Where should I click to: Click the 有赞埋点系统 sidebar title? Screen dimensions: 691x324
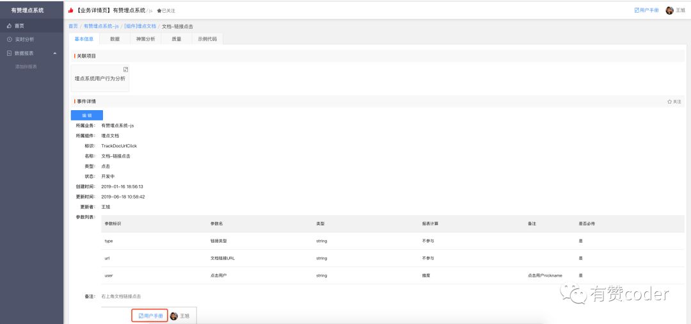tap(28, 10)
